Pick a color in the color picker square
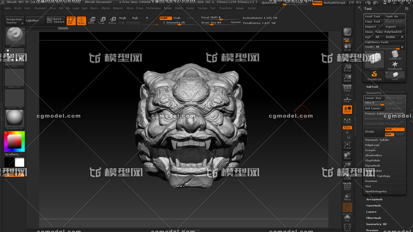Screen dimensions: 413x232 pos(14,142)
